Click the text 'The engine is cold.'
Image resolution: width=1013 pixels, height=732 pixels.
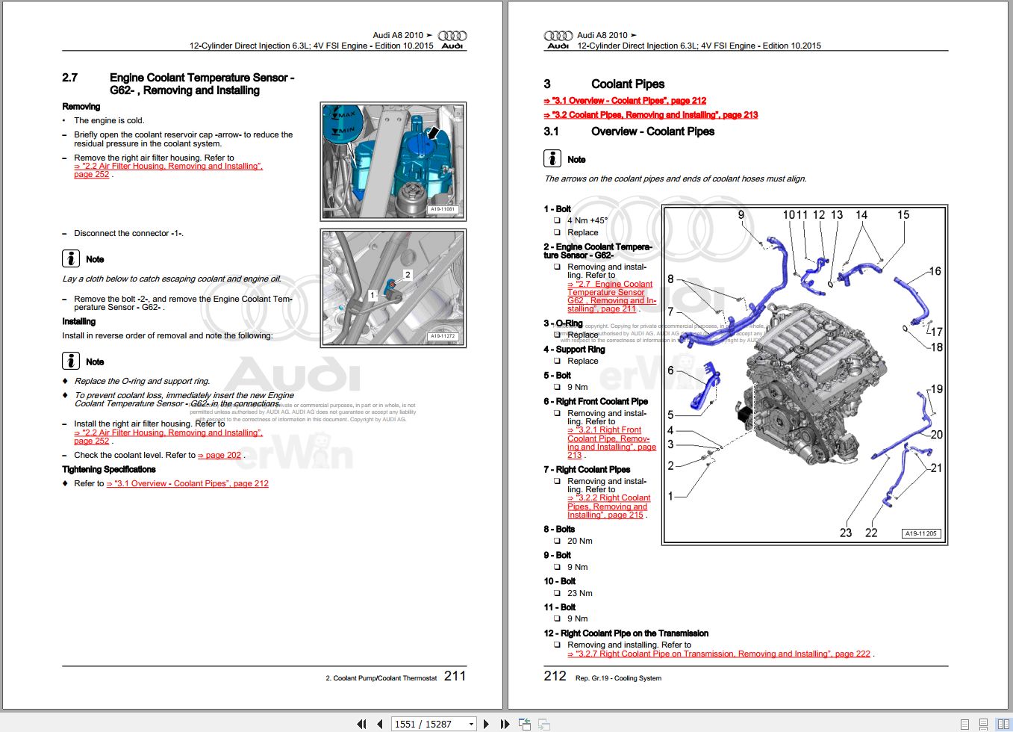pyautogui.click(x=109, y=120)
